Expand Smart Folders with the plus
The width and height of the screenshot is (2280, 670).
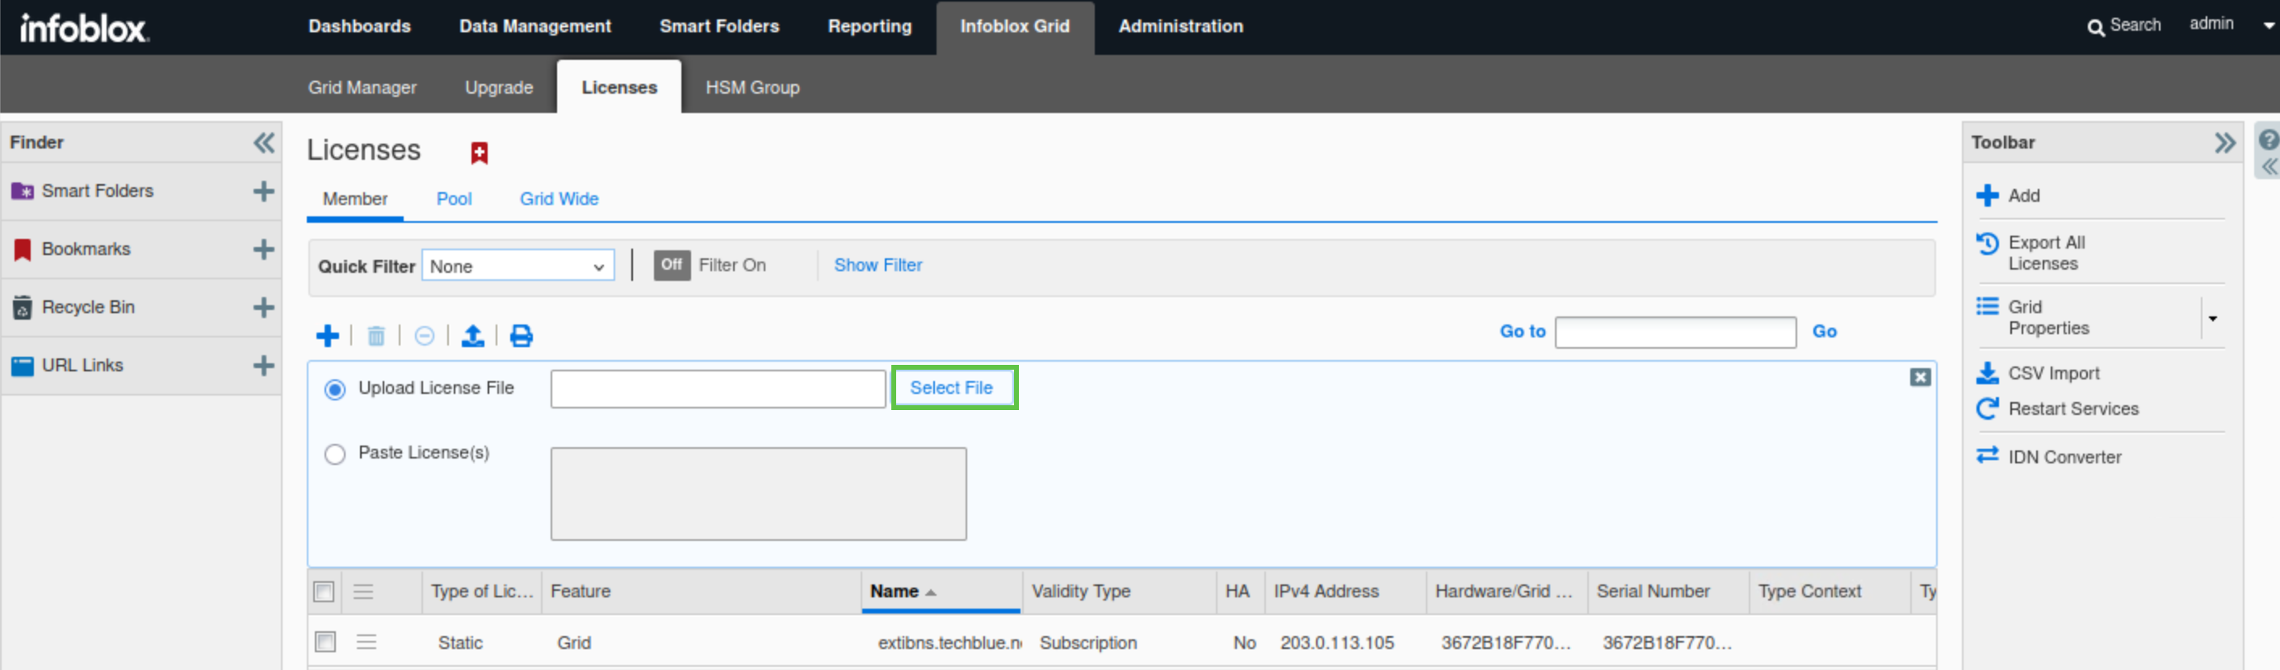(x=263, y=191)
